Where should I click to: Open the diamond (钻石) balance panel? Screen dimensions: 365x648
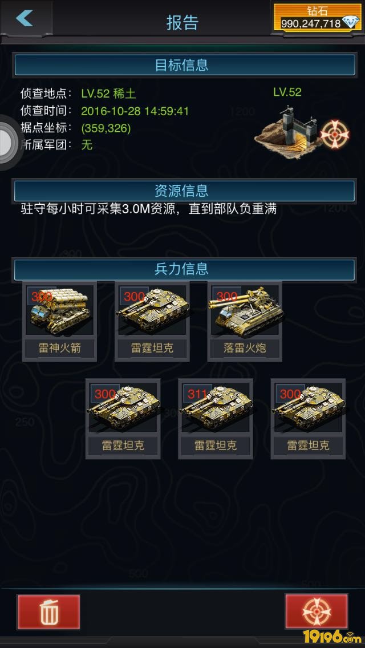pyautogui.click(x=318, y=18)
